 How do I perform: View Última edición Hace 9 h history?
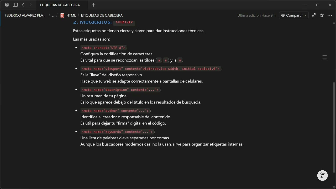click(256, 15)
